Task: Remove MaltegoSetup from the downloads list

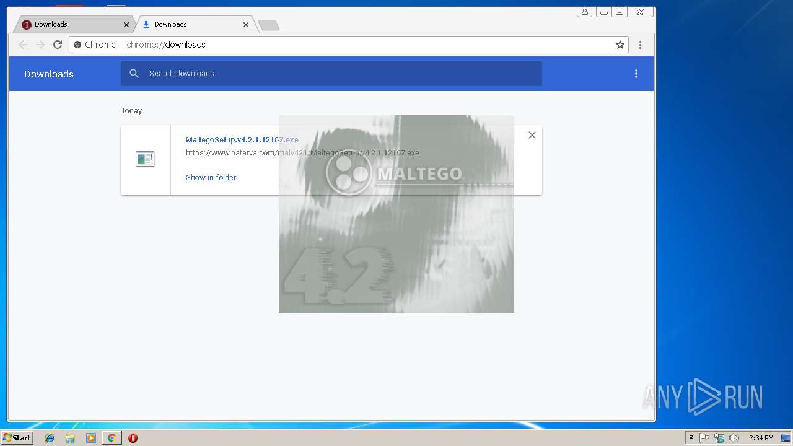Action: [x=532, y=135]
